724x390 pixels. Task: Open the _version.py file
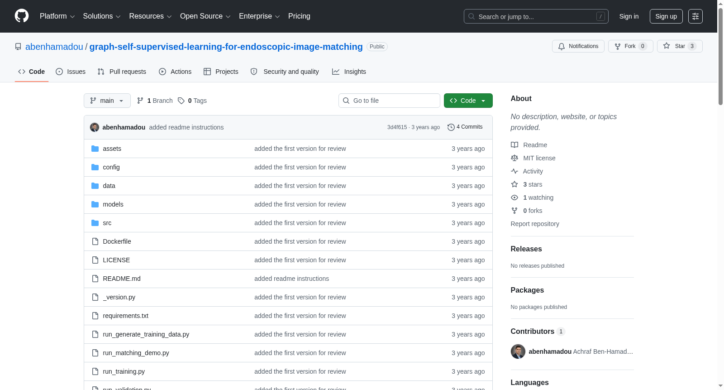coord(119,297)
